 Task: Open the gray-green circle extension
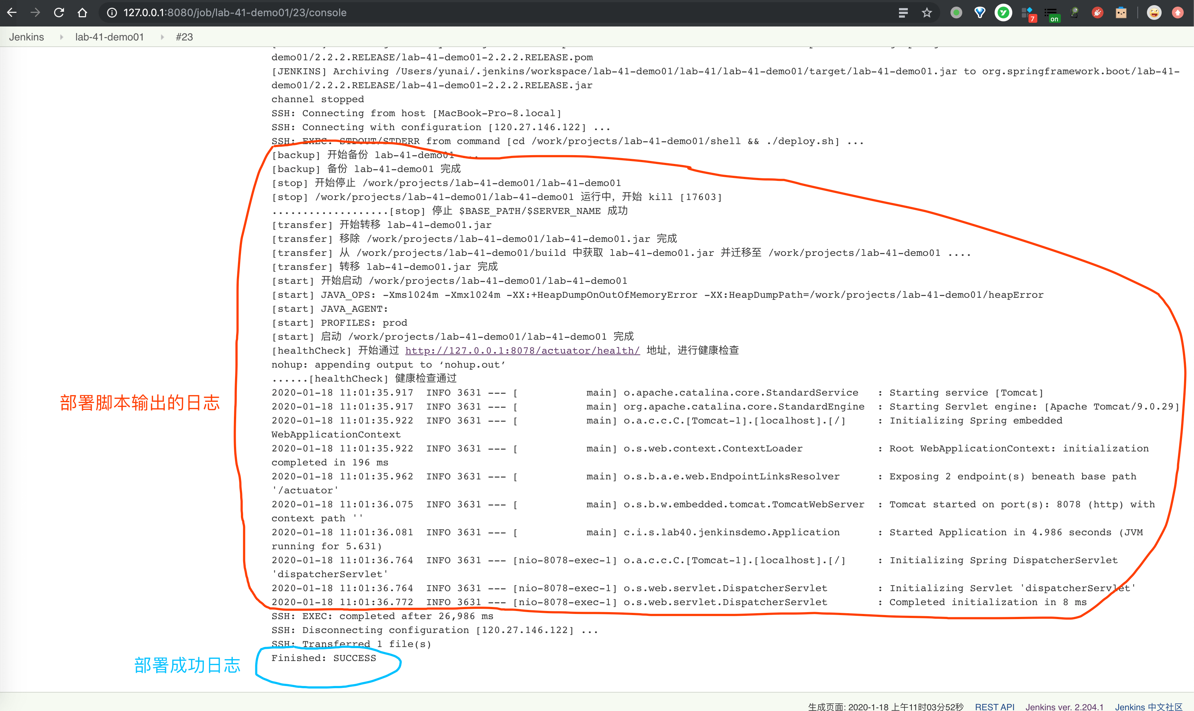pyautogui.click(x=956, y=12)
